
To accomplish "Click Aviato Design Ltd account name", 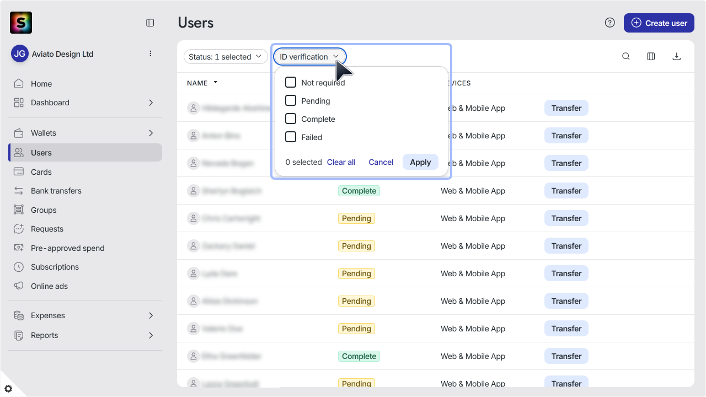I will tap(62, 54).
